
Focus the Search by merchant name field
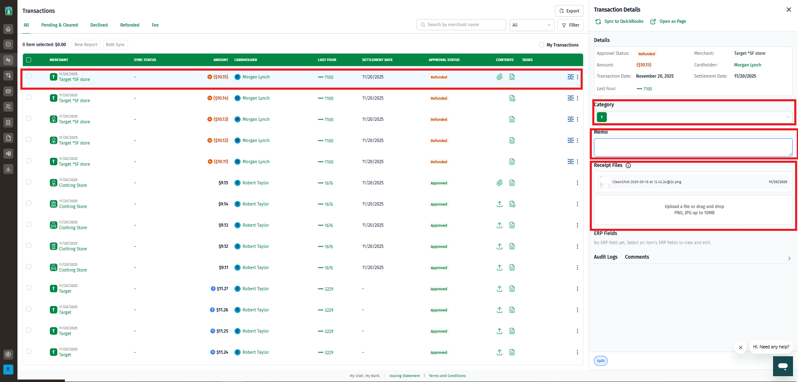click(461, 25)
